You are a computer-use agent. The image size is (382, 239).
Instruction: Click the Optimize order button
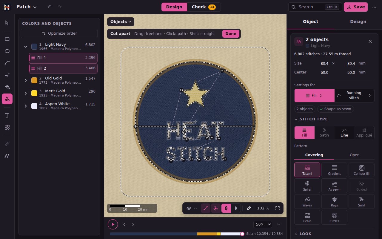coord(59,33)
